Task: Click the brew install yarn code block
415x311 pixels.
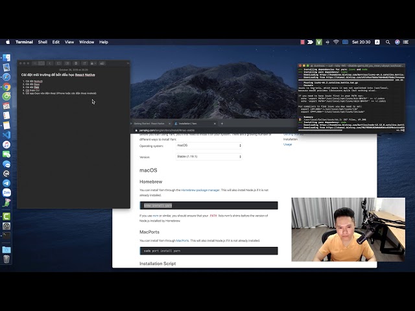Action: tap(209, 205)
